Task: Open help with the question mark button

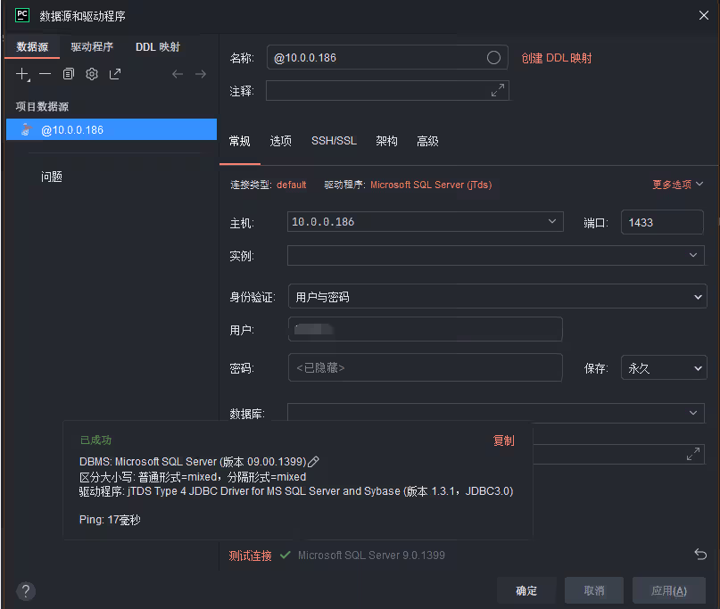Action: click(x=26, y=590)
